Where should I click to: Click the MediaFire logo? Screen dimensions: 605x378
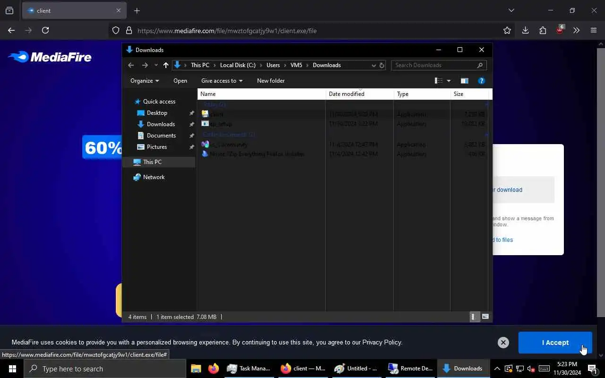(x=50, y=57)
